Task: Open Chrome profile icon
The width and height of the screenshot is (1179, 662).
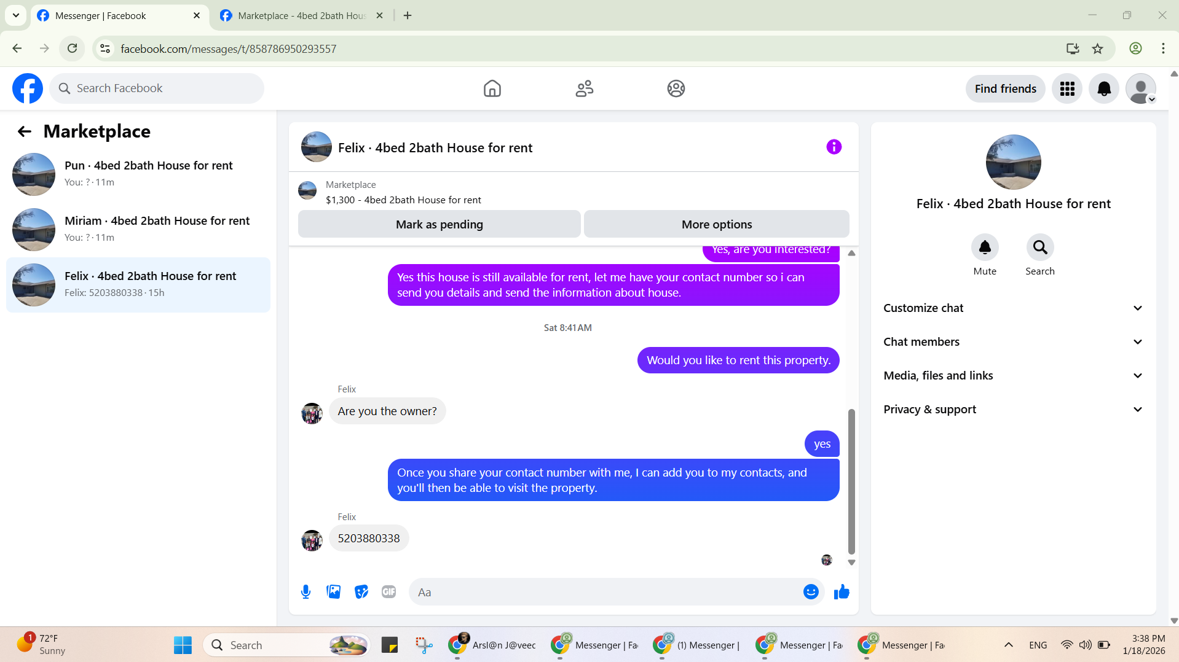Action: (1135, 49)
